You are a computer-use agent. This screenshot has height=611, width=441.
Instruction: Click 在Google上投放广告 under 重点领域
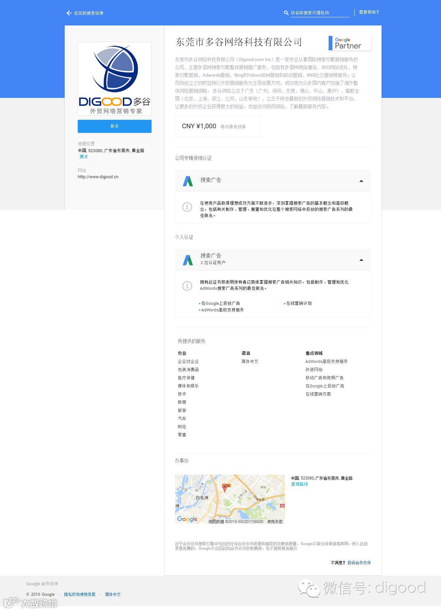coord(325,386)
